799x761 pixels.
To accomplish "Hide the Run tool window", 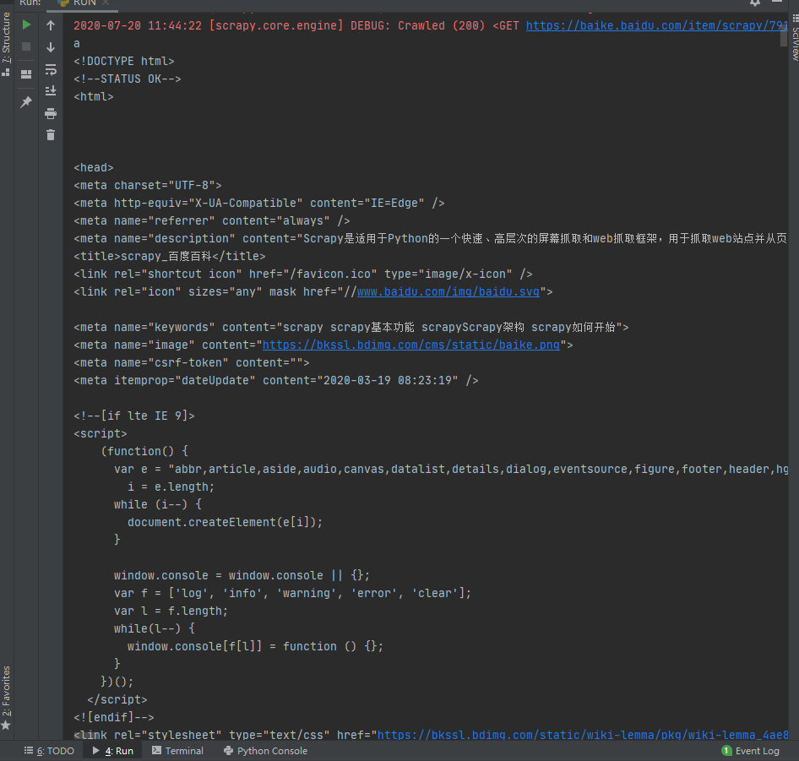I will (x=777, y=2).
